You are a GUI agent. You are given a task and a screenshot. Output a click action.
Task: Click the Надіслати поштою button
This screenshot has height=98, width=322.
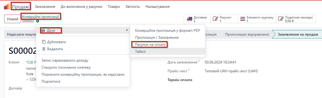[x=20, y=34]
